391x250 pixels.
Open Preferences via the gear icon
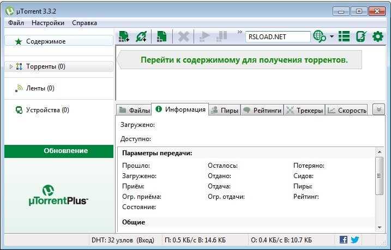coord(377,36)
